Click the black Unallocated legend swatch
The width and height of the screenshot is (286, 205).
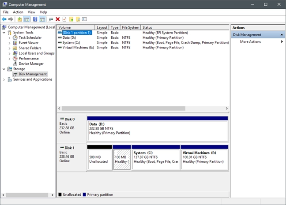[60, 194]
